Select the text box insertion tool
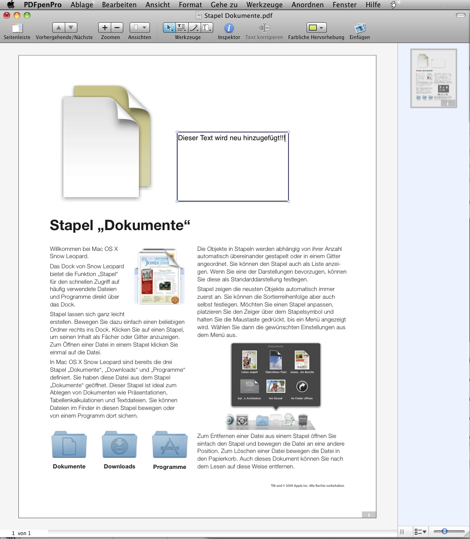The height and width of the screenshot is (539, 470). 206,28
